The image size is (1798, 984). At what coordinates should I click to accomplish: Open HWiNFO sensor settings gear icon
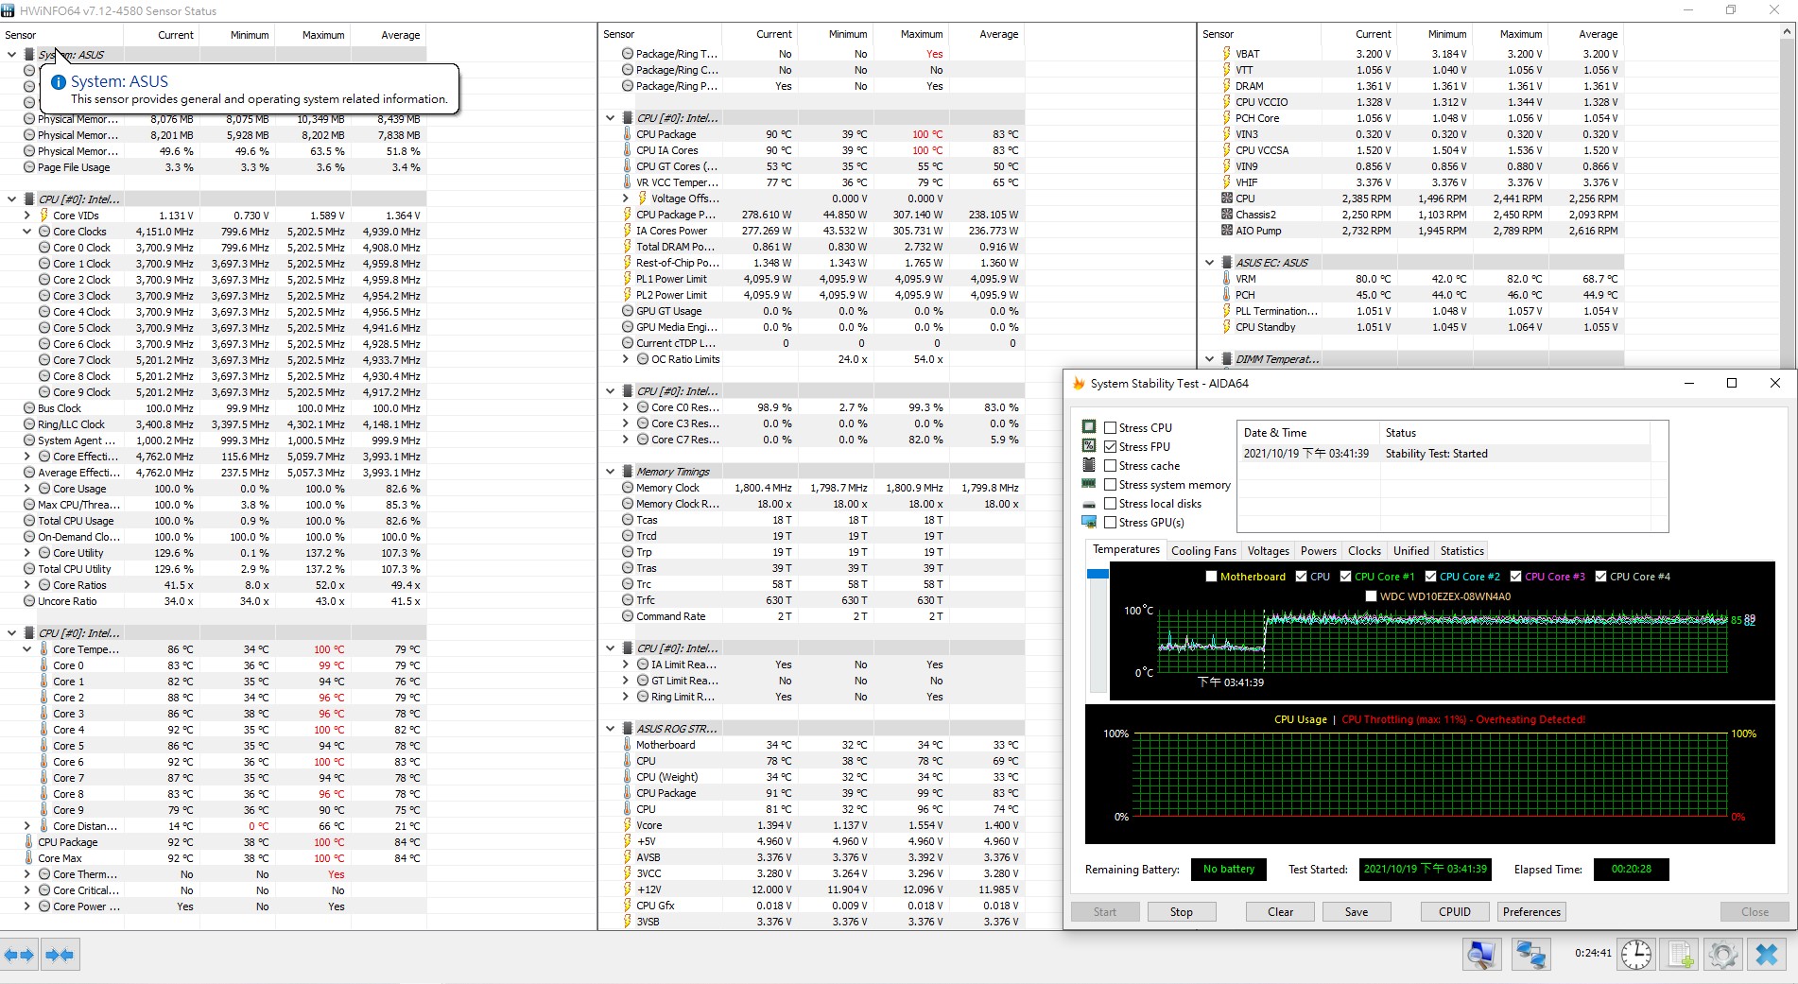pyautogui.click(x=1723, y=955)
